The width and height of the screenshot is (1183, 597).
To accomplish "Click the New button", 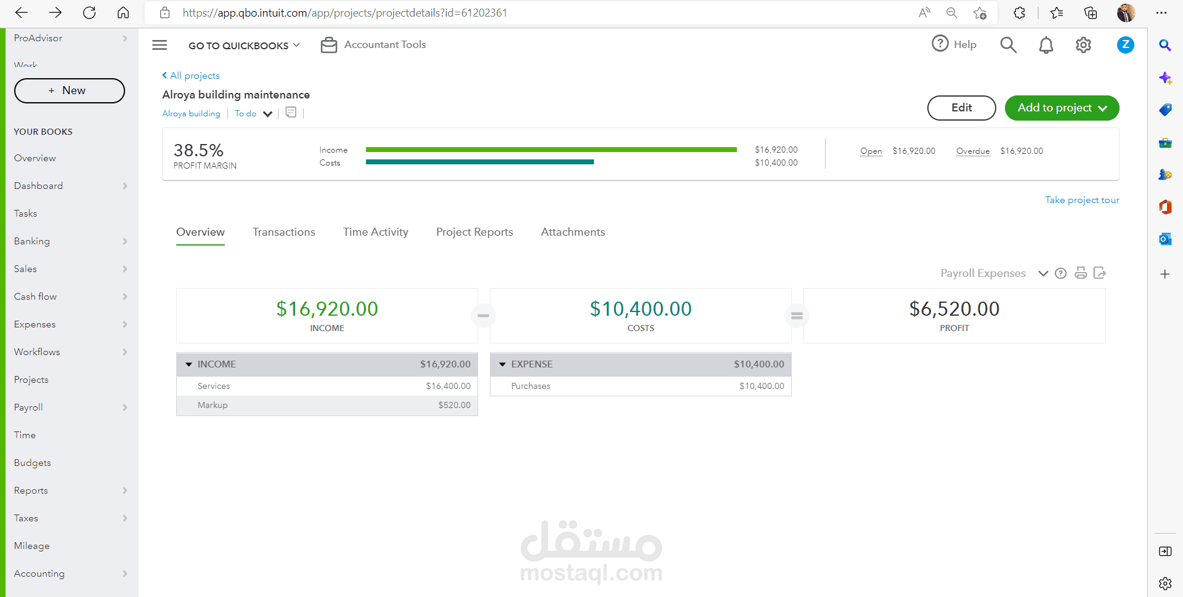I will [x=70, y=90].
